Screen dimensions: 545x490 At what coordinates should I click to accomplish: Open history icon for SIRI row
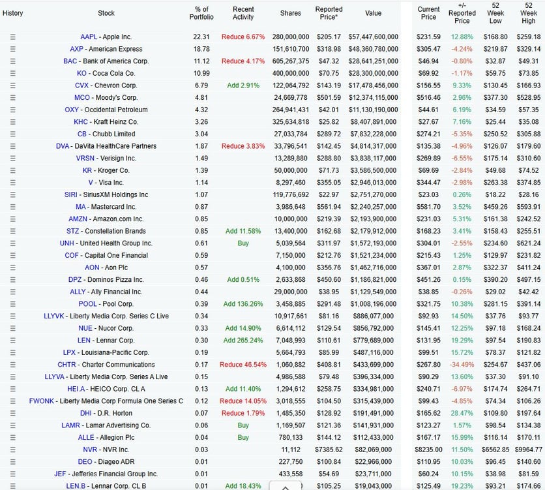pos(13,194)
